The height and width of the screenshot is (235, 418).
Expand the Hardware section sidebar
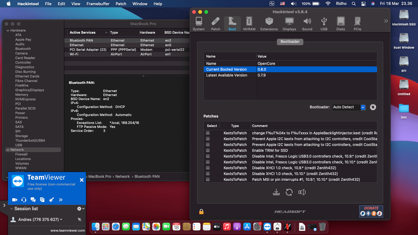coord(7,30)
